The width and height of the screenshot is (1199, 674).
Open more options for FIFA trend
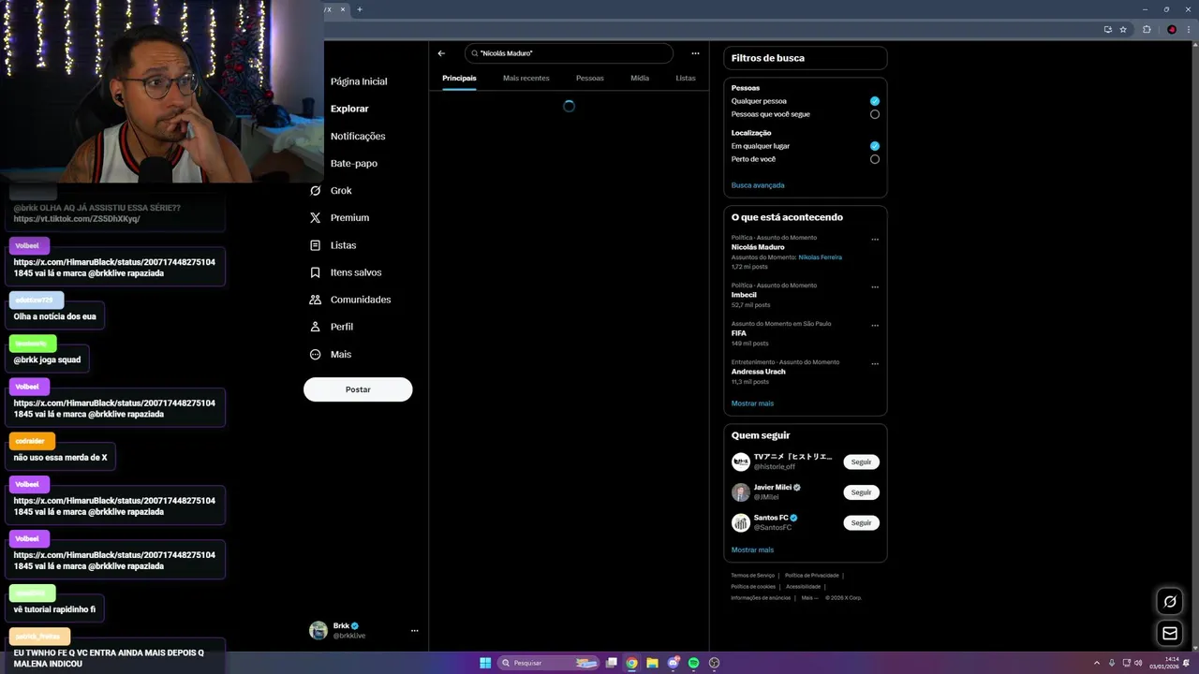875,326
